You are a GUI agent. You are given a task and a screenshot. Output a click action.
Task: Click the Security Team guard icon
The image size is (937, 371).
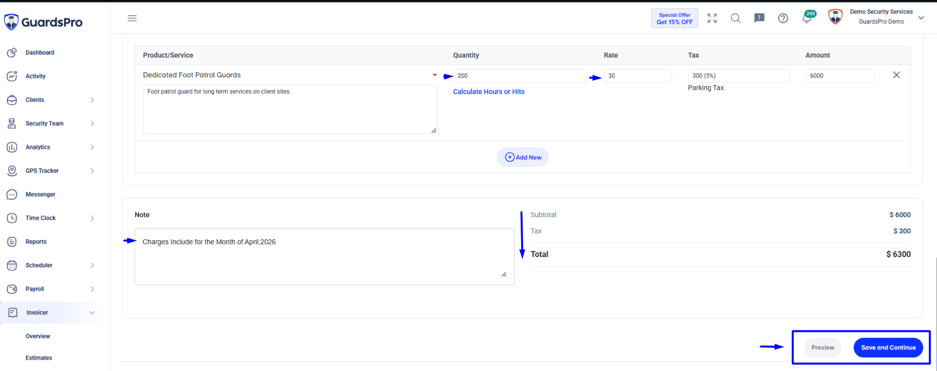tap(12, 123)
